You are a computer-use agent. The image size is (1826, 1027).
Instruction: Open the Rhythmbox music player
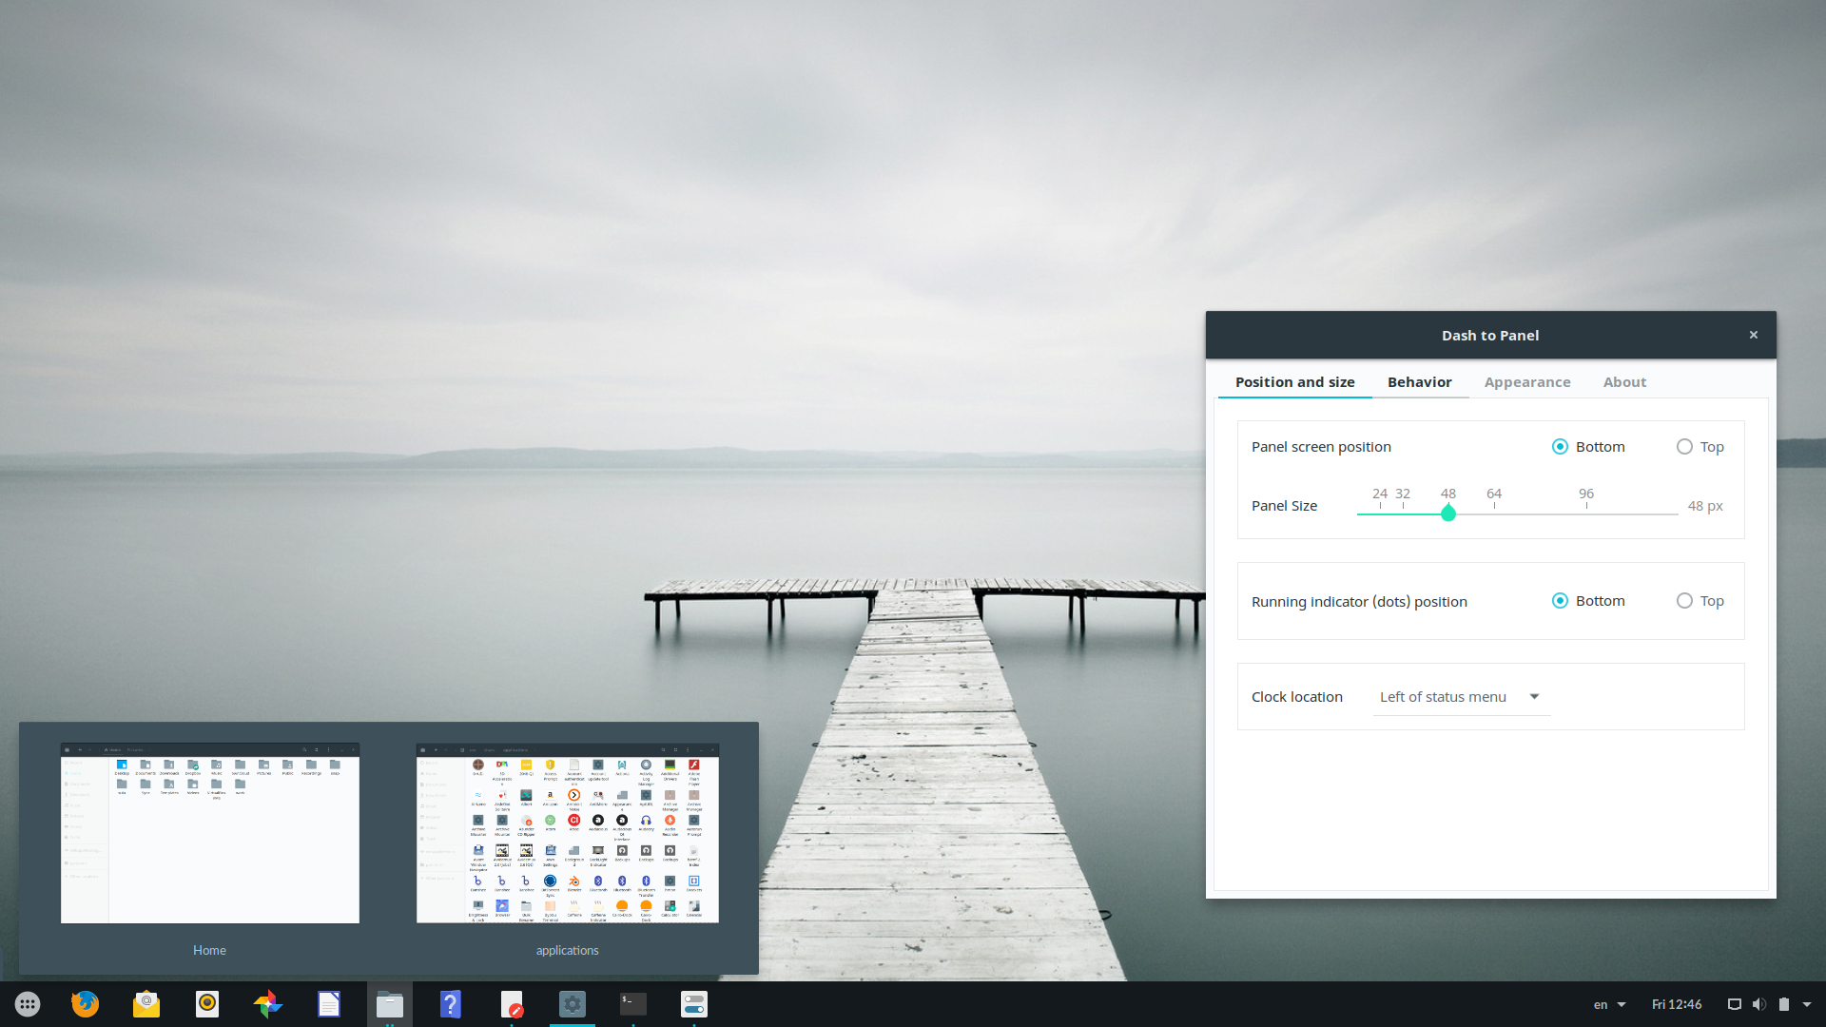206,1004
